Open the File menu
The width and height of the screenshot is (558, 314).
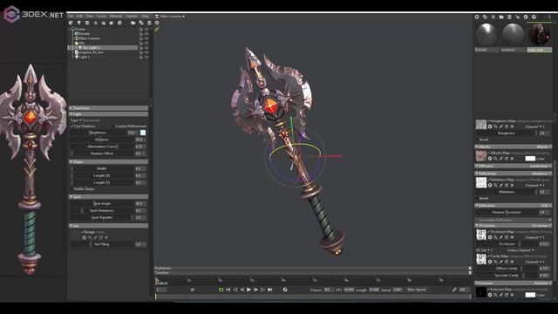point(71,16)
